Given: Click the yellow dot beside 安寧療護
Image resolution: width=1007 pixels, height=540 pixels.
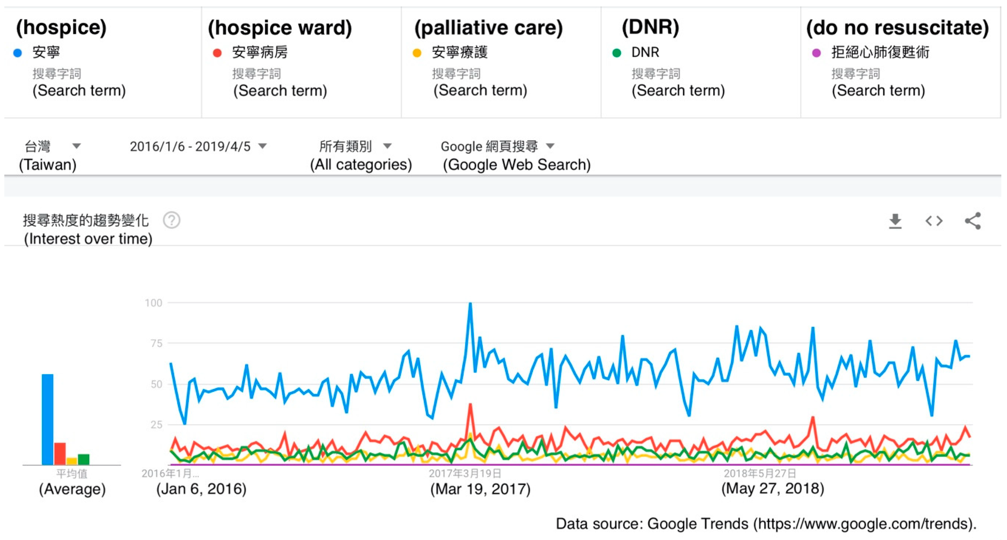Looking at the screenshot, I should [417, 53].
